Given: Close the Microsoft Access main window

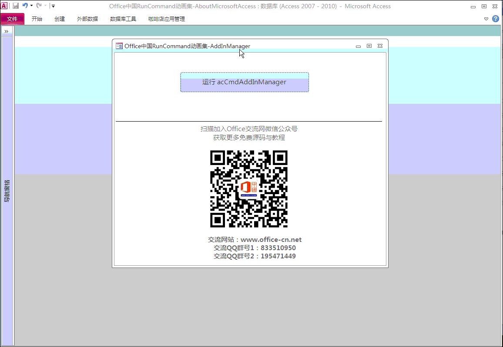Looking at the screenshot, I should [x=495, y=6].
